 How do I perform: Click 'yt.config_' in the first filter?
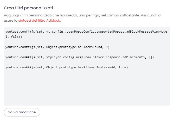coord(55,32)
